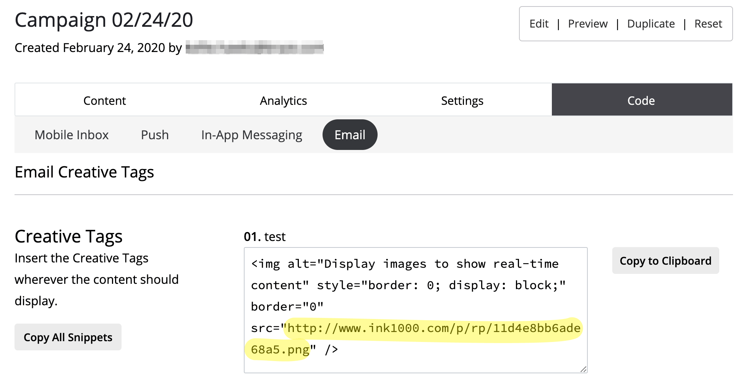The width and height of the screenshot is (746, 389).
Task: Click Copy to Clipboard button
Action: click(x=665, y=261)
